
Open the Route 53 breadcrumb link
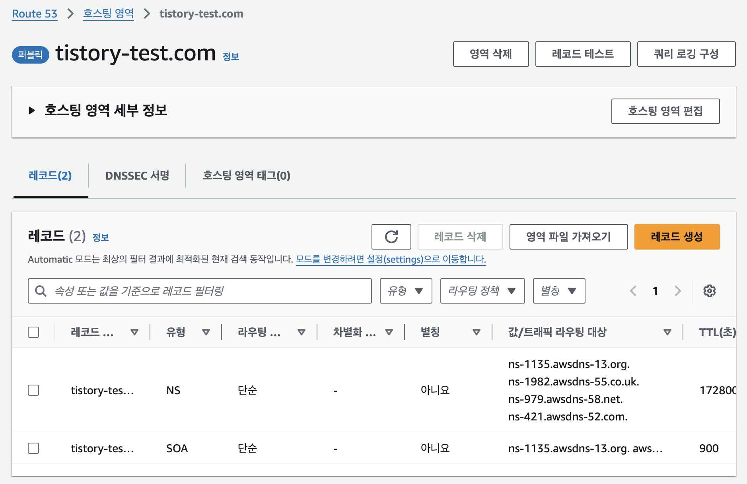click(35, 14)
